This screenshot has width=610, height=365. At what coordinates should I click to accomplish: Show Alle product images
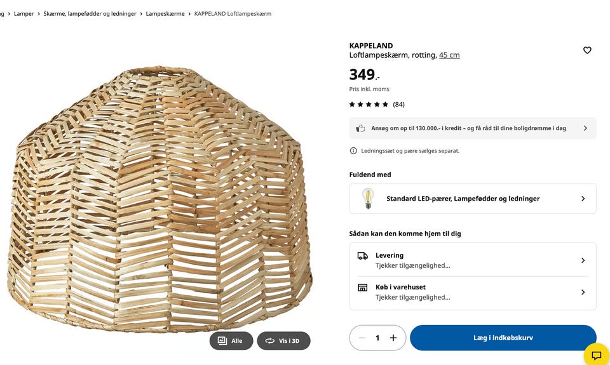click(231, 341)
